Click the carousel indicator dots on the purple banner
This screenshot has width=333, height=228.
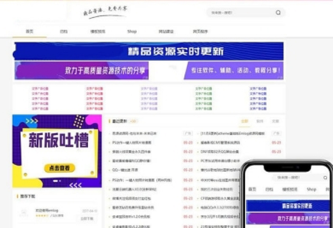coord(57,181)
